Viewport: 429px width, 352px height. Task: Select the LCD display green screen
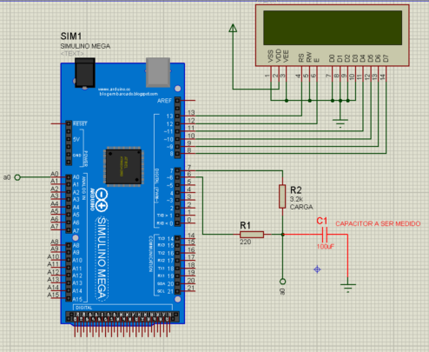pyautogui.click(x=333, y=28)
